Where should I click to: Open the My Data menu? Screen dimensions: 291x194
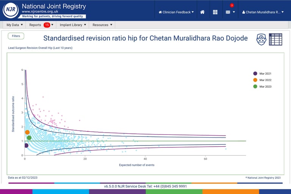(x=15, y=25)
